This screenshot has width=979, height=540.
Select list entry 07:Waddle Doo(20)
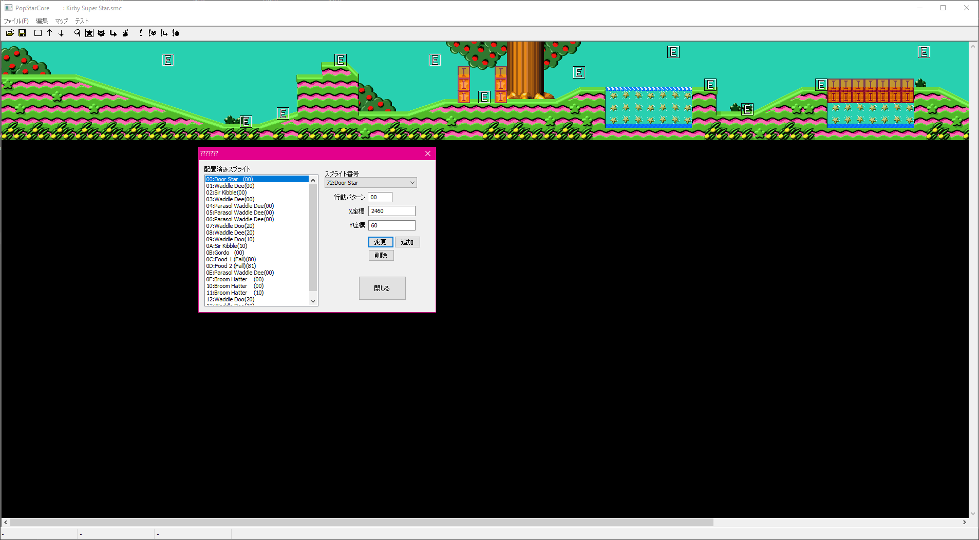[257, 226]
